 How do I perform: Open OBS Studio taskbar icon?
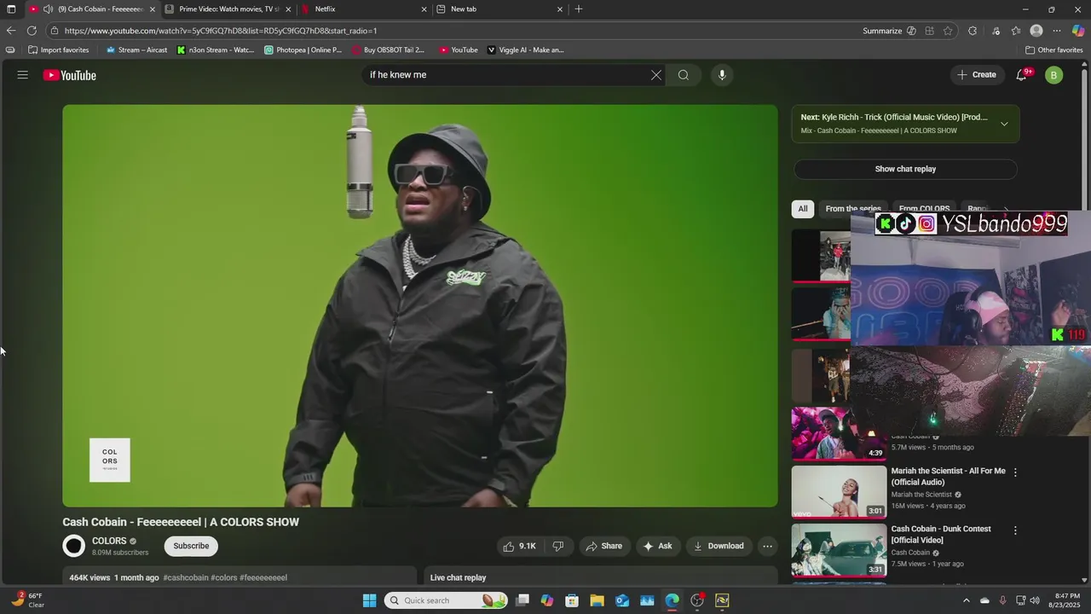click(697, 600)
